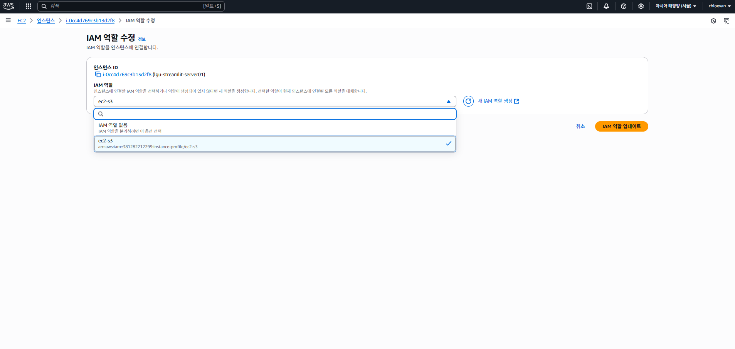Copy the instance ID with copy icon
Viewport: 735px width, 349px height.
tap(98, 75)
